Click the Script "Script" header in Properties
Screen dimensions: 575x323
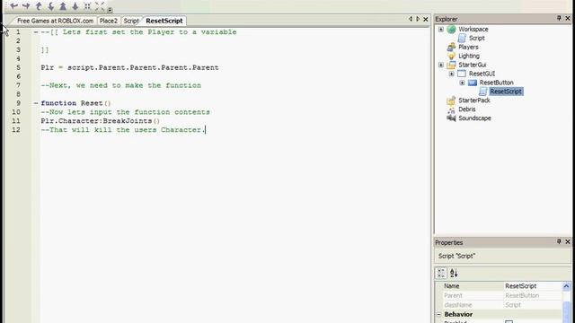coord(456,256)
